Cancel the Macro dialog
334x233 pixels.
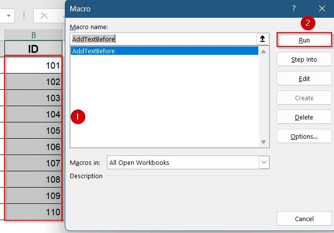304,219
